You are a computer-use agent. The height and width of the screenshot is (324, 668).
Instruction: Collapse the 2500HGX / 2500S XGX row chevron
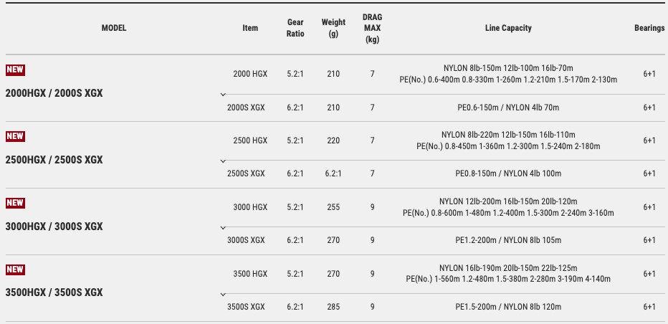[x=223, y=161]
